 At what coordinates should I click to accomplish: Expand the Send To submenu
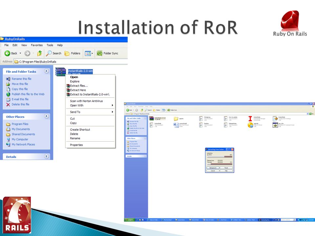coord(91,112)
